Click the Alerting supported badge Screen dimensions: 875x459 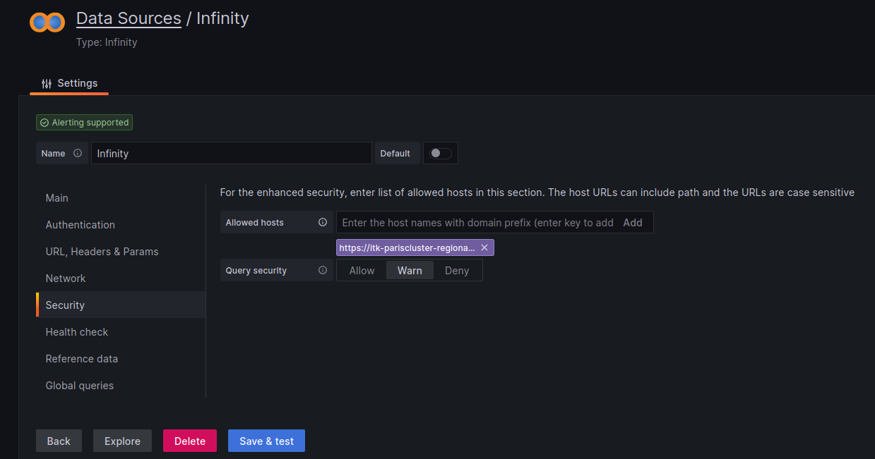tap(84, 123)
